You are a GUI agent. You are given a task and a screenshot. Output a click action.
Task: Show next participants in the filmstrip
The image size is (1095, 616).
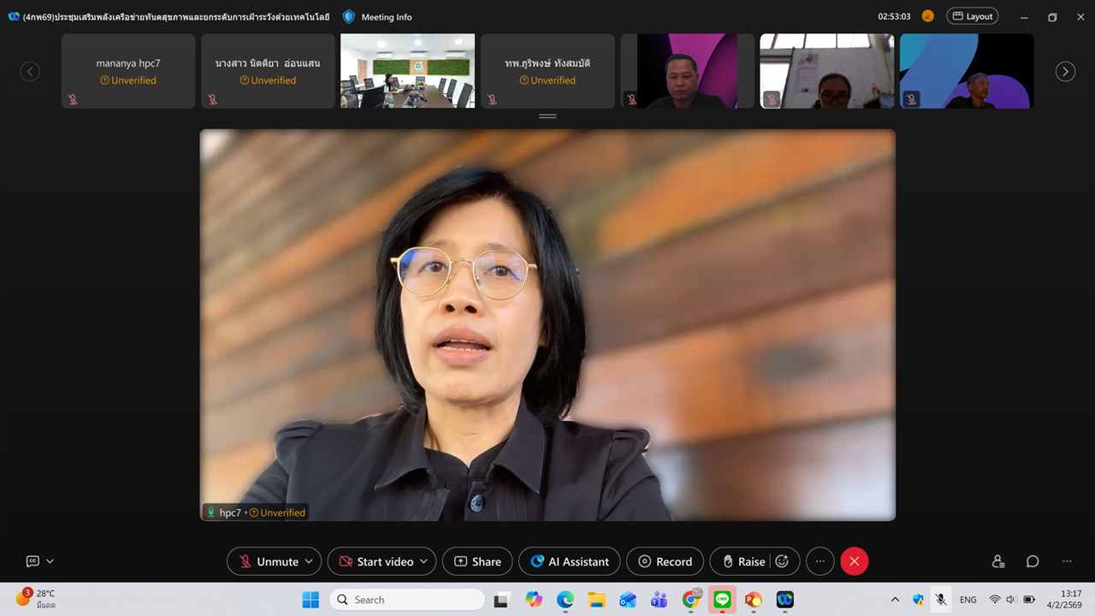tap(1065, 71)
